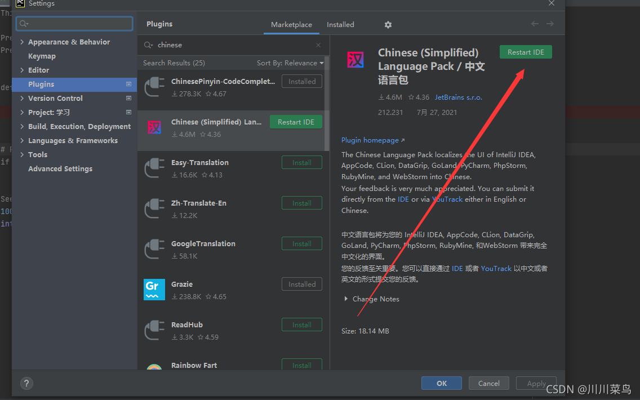The width and height of the screenshot is (640, 400).
Task: Select Advanced Settings in tree
Action: coord(60,168)
